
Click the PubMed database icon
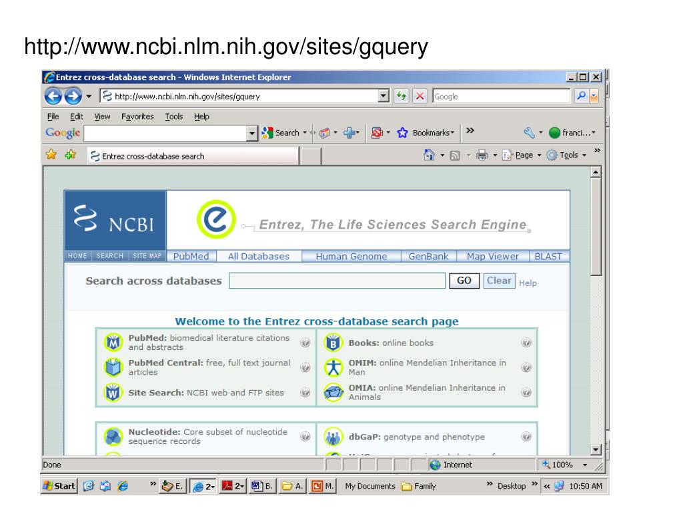click(x=113, y=342)
